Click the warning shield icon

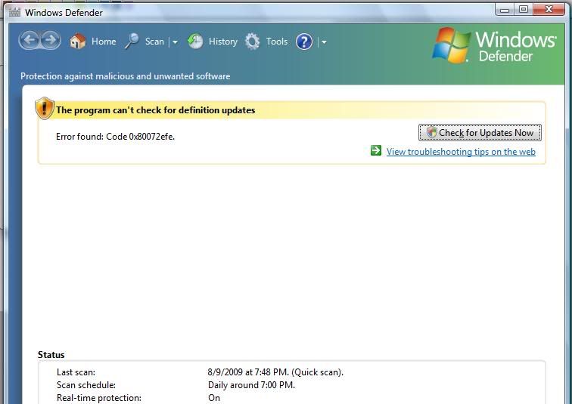(45, 108)
